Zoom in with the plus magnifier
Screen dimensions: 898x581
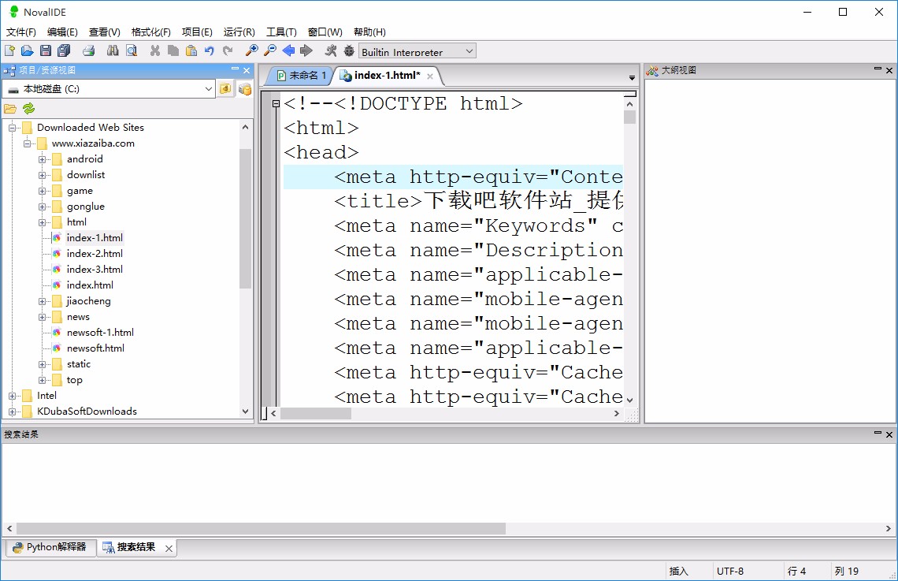click(x=251, y=51)
